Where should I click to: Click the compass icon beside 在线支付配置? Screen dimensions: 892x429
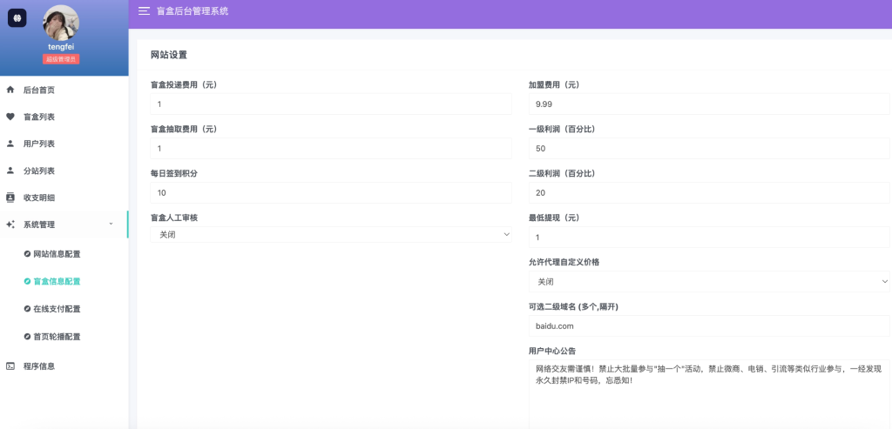[x=27, y=309]
